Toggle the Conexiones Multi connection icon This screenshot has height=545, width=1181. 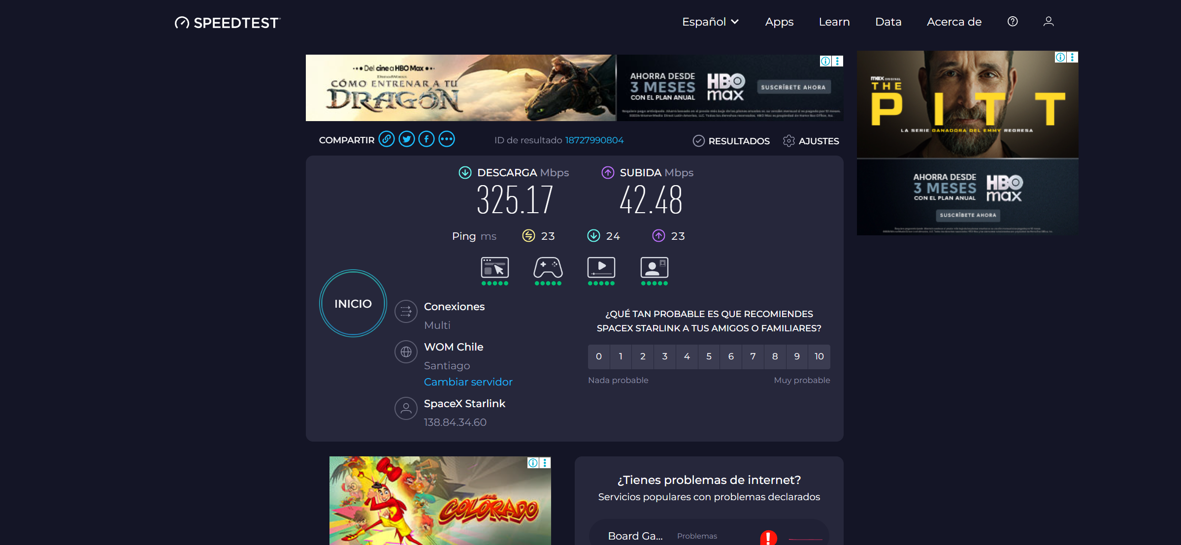pos(406,312)
